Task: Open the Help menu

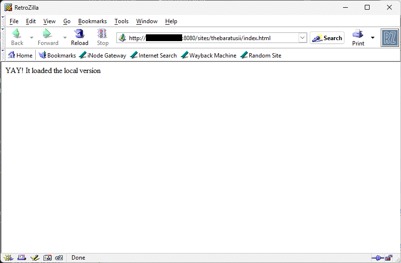Action: pyautogui.click(x=171, y=21)
